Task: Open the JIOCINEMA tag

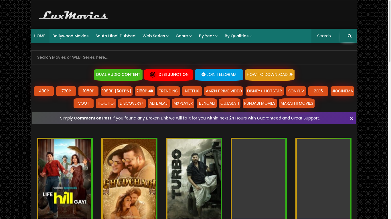Action: 342,91
